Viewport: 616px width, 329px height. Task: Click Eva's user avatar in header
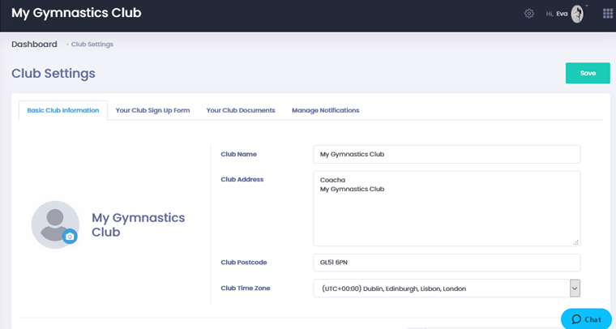pos(577,14)
